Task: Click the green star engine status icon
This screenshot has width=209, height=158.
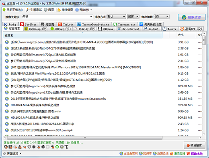Action: (x=57, y=147)
